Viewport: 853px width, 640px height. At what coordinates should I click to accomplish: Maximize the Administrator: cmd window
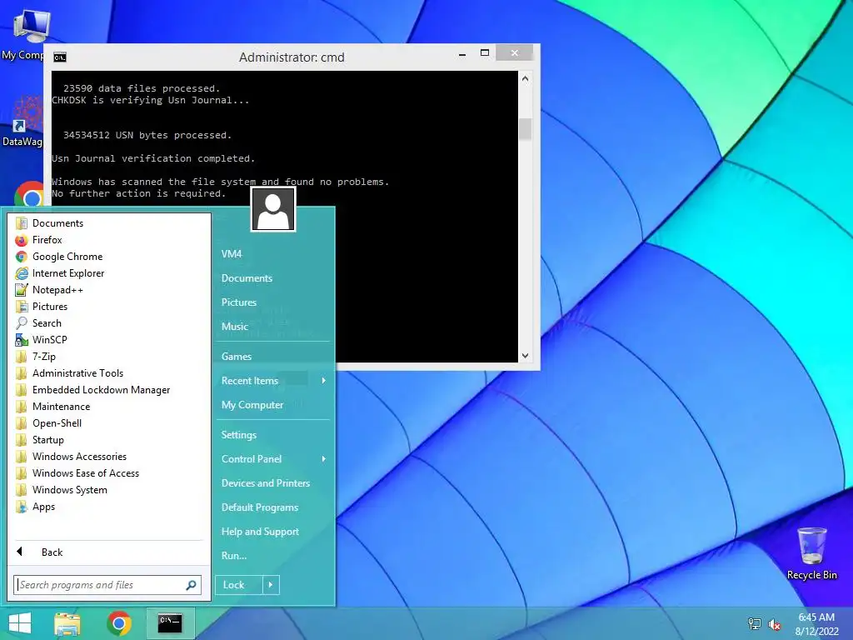[485, 52]
